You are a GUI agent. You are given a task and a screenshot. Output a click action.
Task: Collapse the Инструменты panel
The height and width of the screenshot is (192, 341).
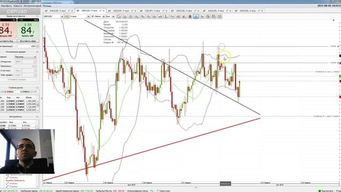(x=37, y=117)
